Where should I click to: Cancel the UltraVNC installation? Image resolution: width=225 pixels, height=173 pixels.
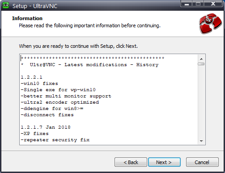(202, 162)
